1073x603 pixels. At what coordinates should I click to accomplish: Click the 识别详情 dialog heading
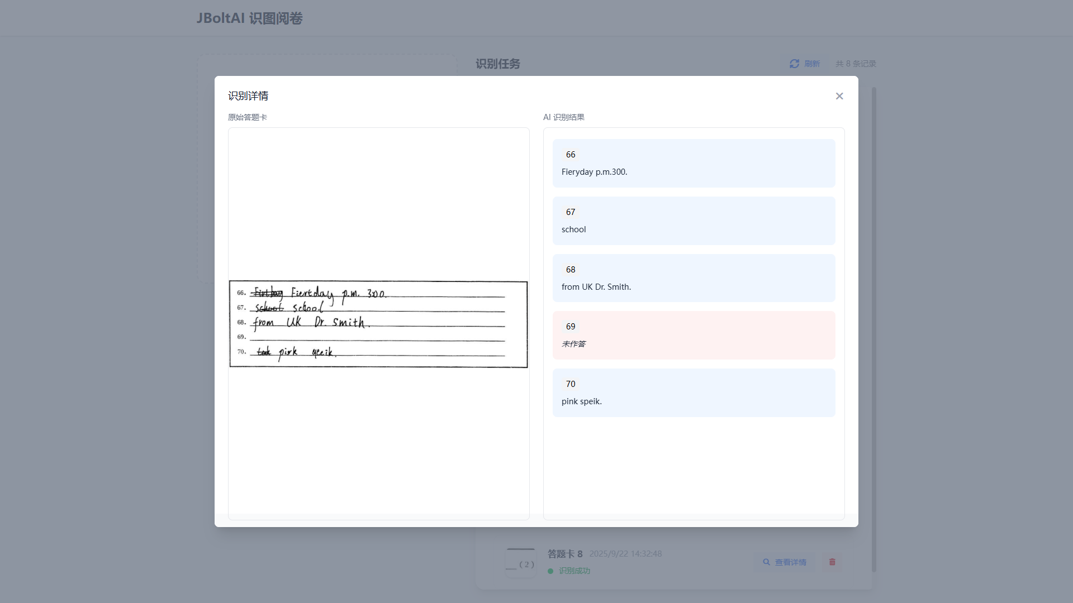coord(248,96)
